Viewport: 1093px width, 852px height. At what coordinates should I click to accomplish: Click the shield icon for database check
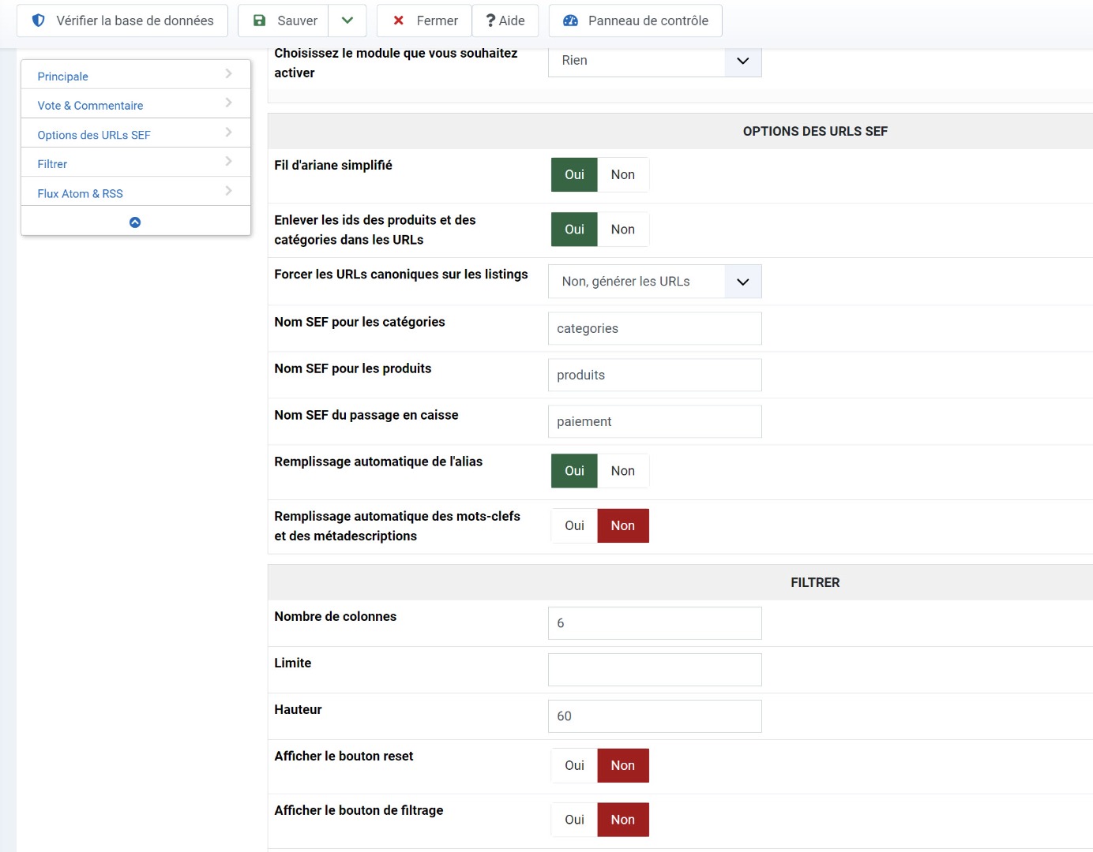pyautogui.click(x=38, y=21)
